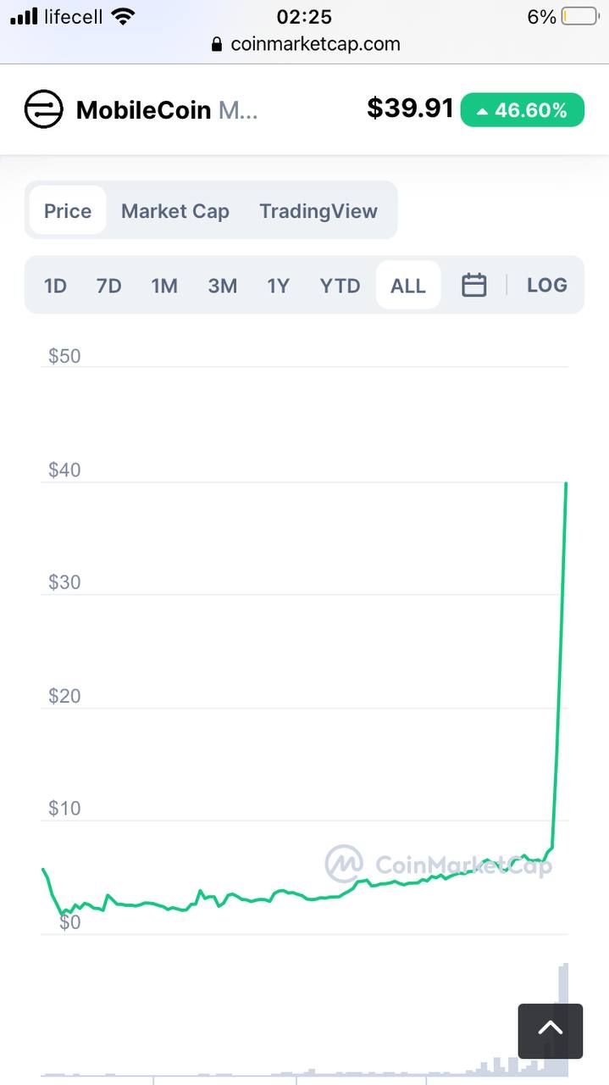Open the calendar date range picker
Screen dimensions: 609x1085
pos(473,285)
